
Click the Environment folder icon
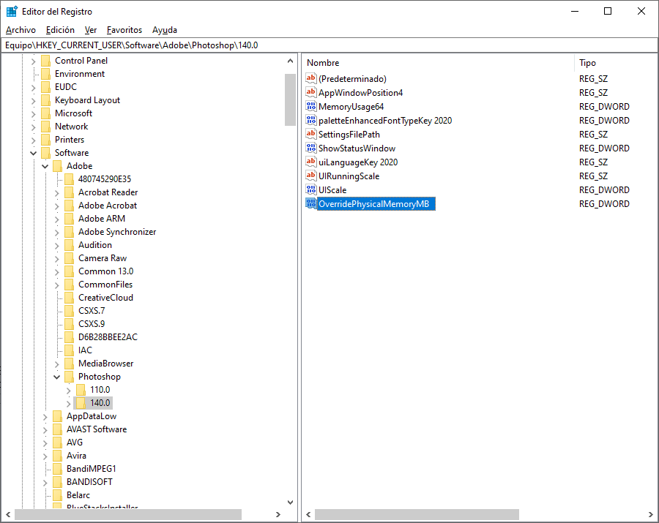click(x=46, y=74)
